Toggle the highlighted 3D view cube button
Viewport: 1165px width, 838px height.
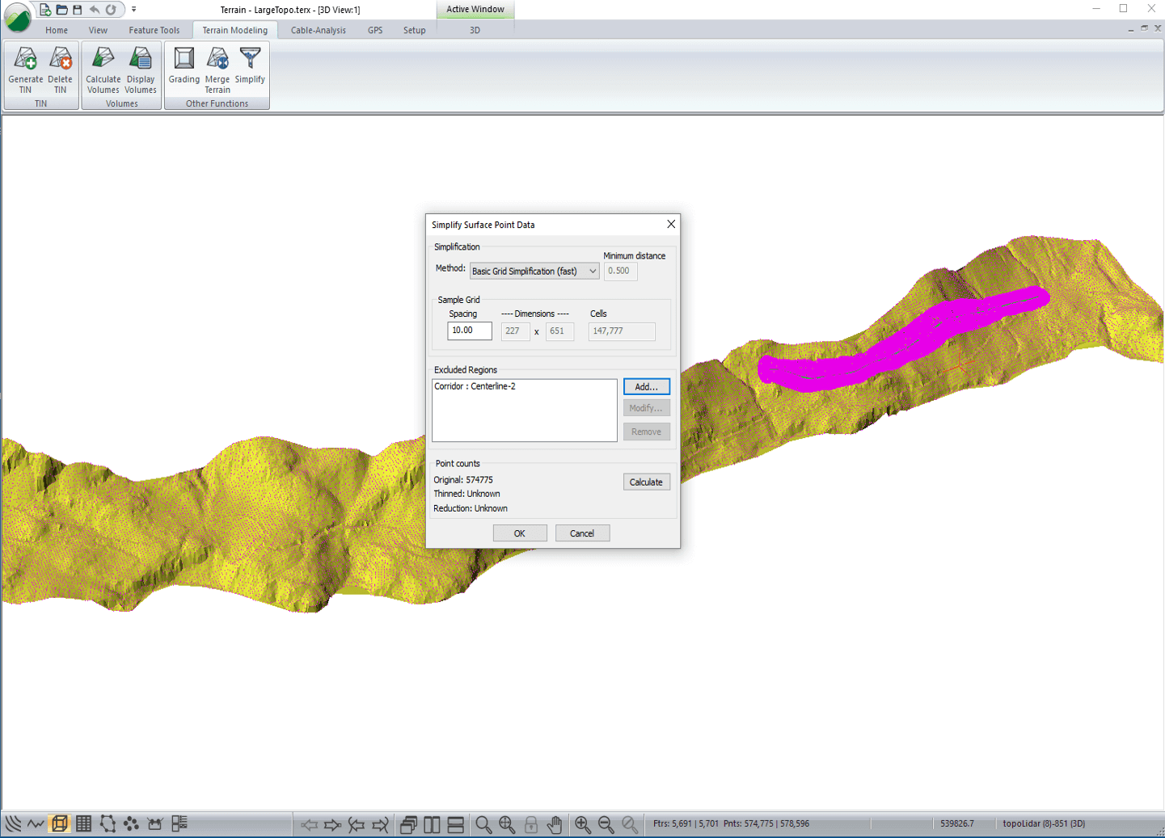coord(59,823)
